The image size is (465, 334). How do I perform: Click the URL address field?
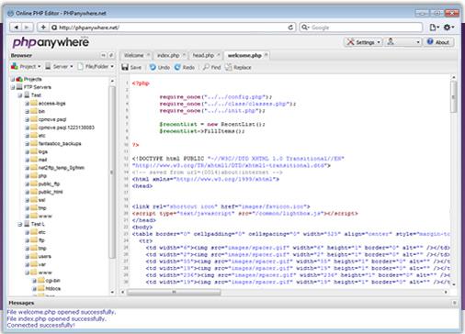tap(172, 28)
